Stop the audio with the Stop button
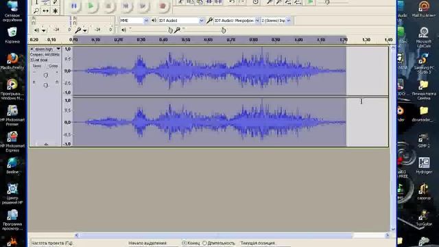Screen dimensions: 439x247 pos(108,6)
